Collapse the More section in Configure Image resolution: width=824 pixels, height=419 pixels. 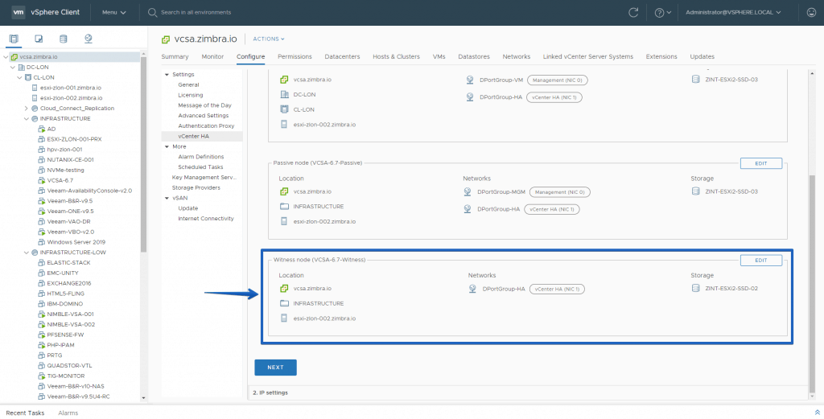[167, 146]
